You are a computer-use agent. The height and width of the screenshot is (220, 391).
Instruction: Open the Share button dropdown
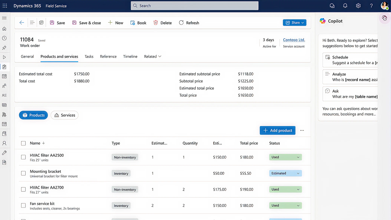294,23
